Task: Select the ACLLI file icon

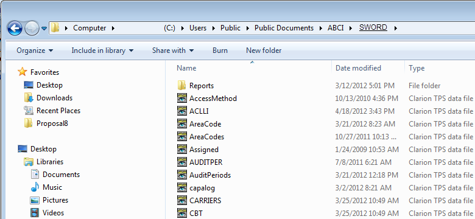Action: coord(181,111)
